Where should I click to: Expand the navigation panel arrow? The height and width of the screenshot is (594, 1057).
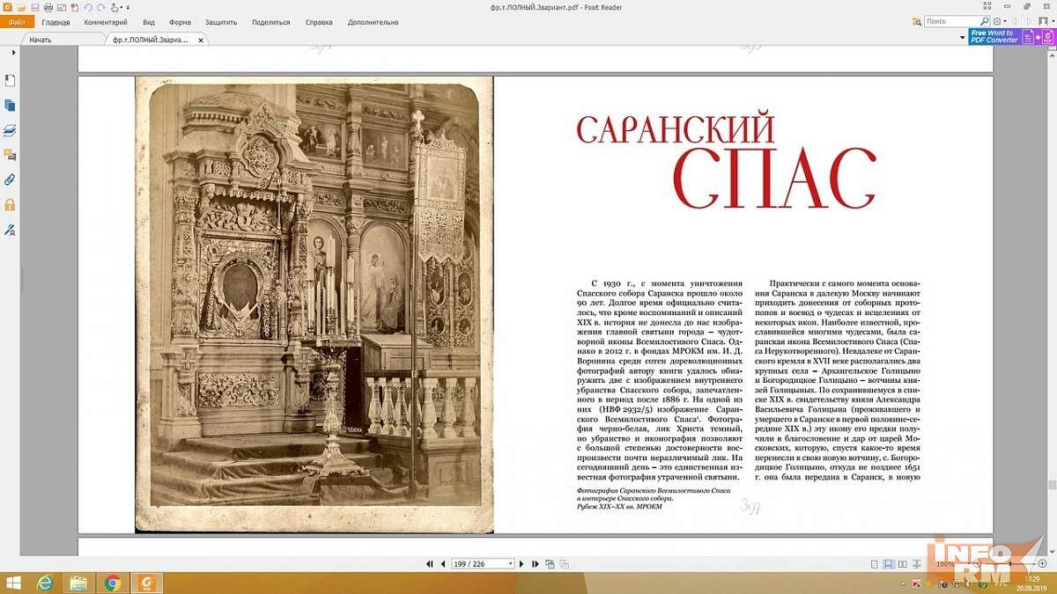point(14,53)
